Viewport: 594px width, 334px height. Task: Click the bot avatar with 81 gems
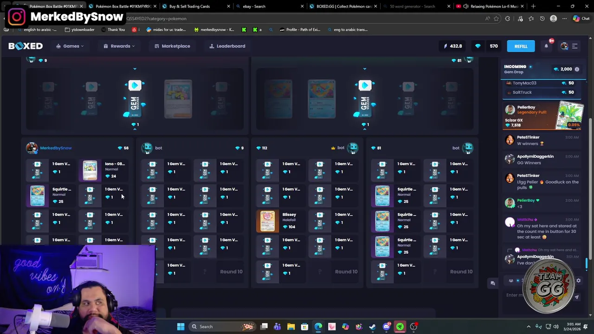point(468,148)
